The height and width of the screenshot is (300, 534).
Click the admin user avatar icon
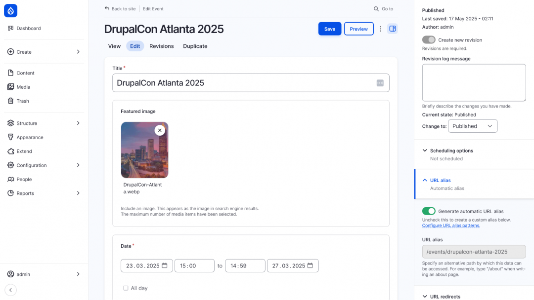(x=10, y=274)
